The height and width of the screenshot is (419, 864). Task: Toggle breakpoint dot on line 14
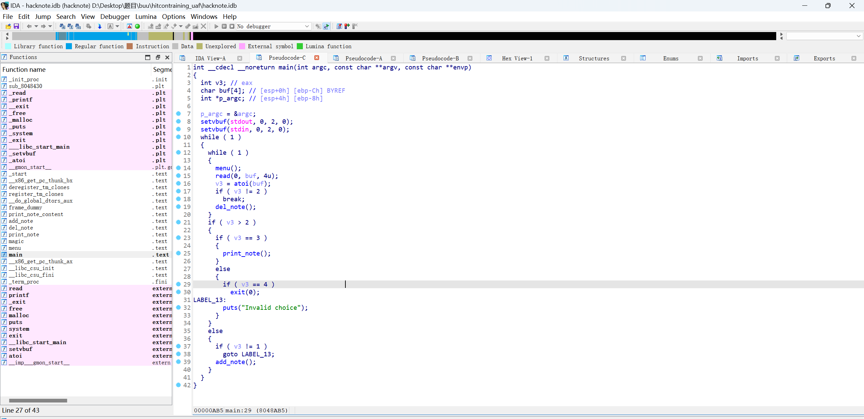(x=179, y=168)
